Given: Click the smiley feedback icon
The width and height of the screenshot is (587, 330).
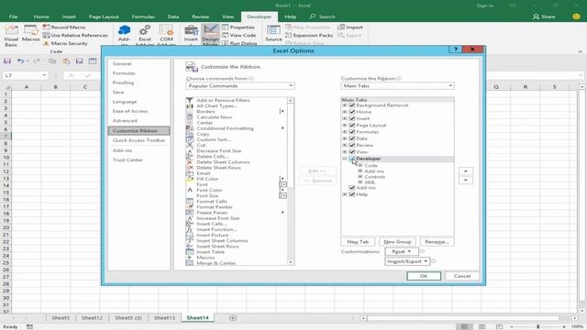Looking at the screenshot, I should point(576,16).
